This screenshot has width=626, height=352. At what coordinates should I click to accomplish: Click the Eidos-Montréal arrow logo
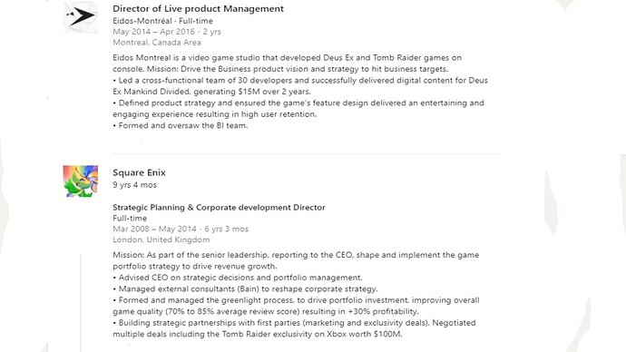click(81, 17)
